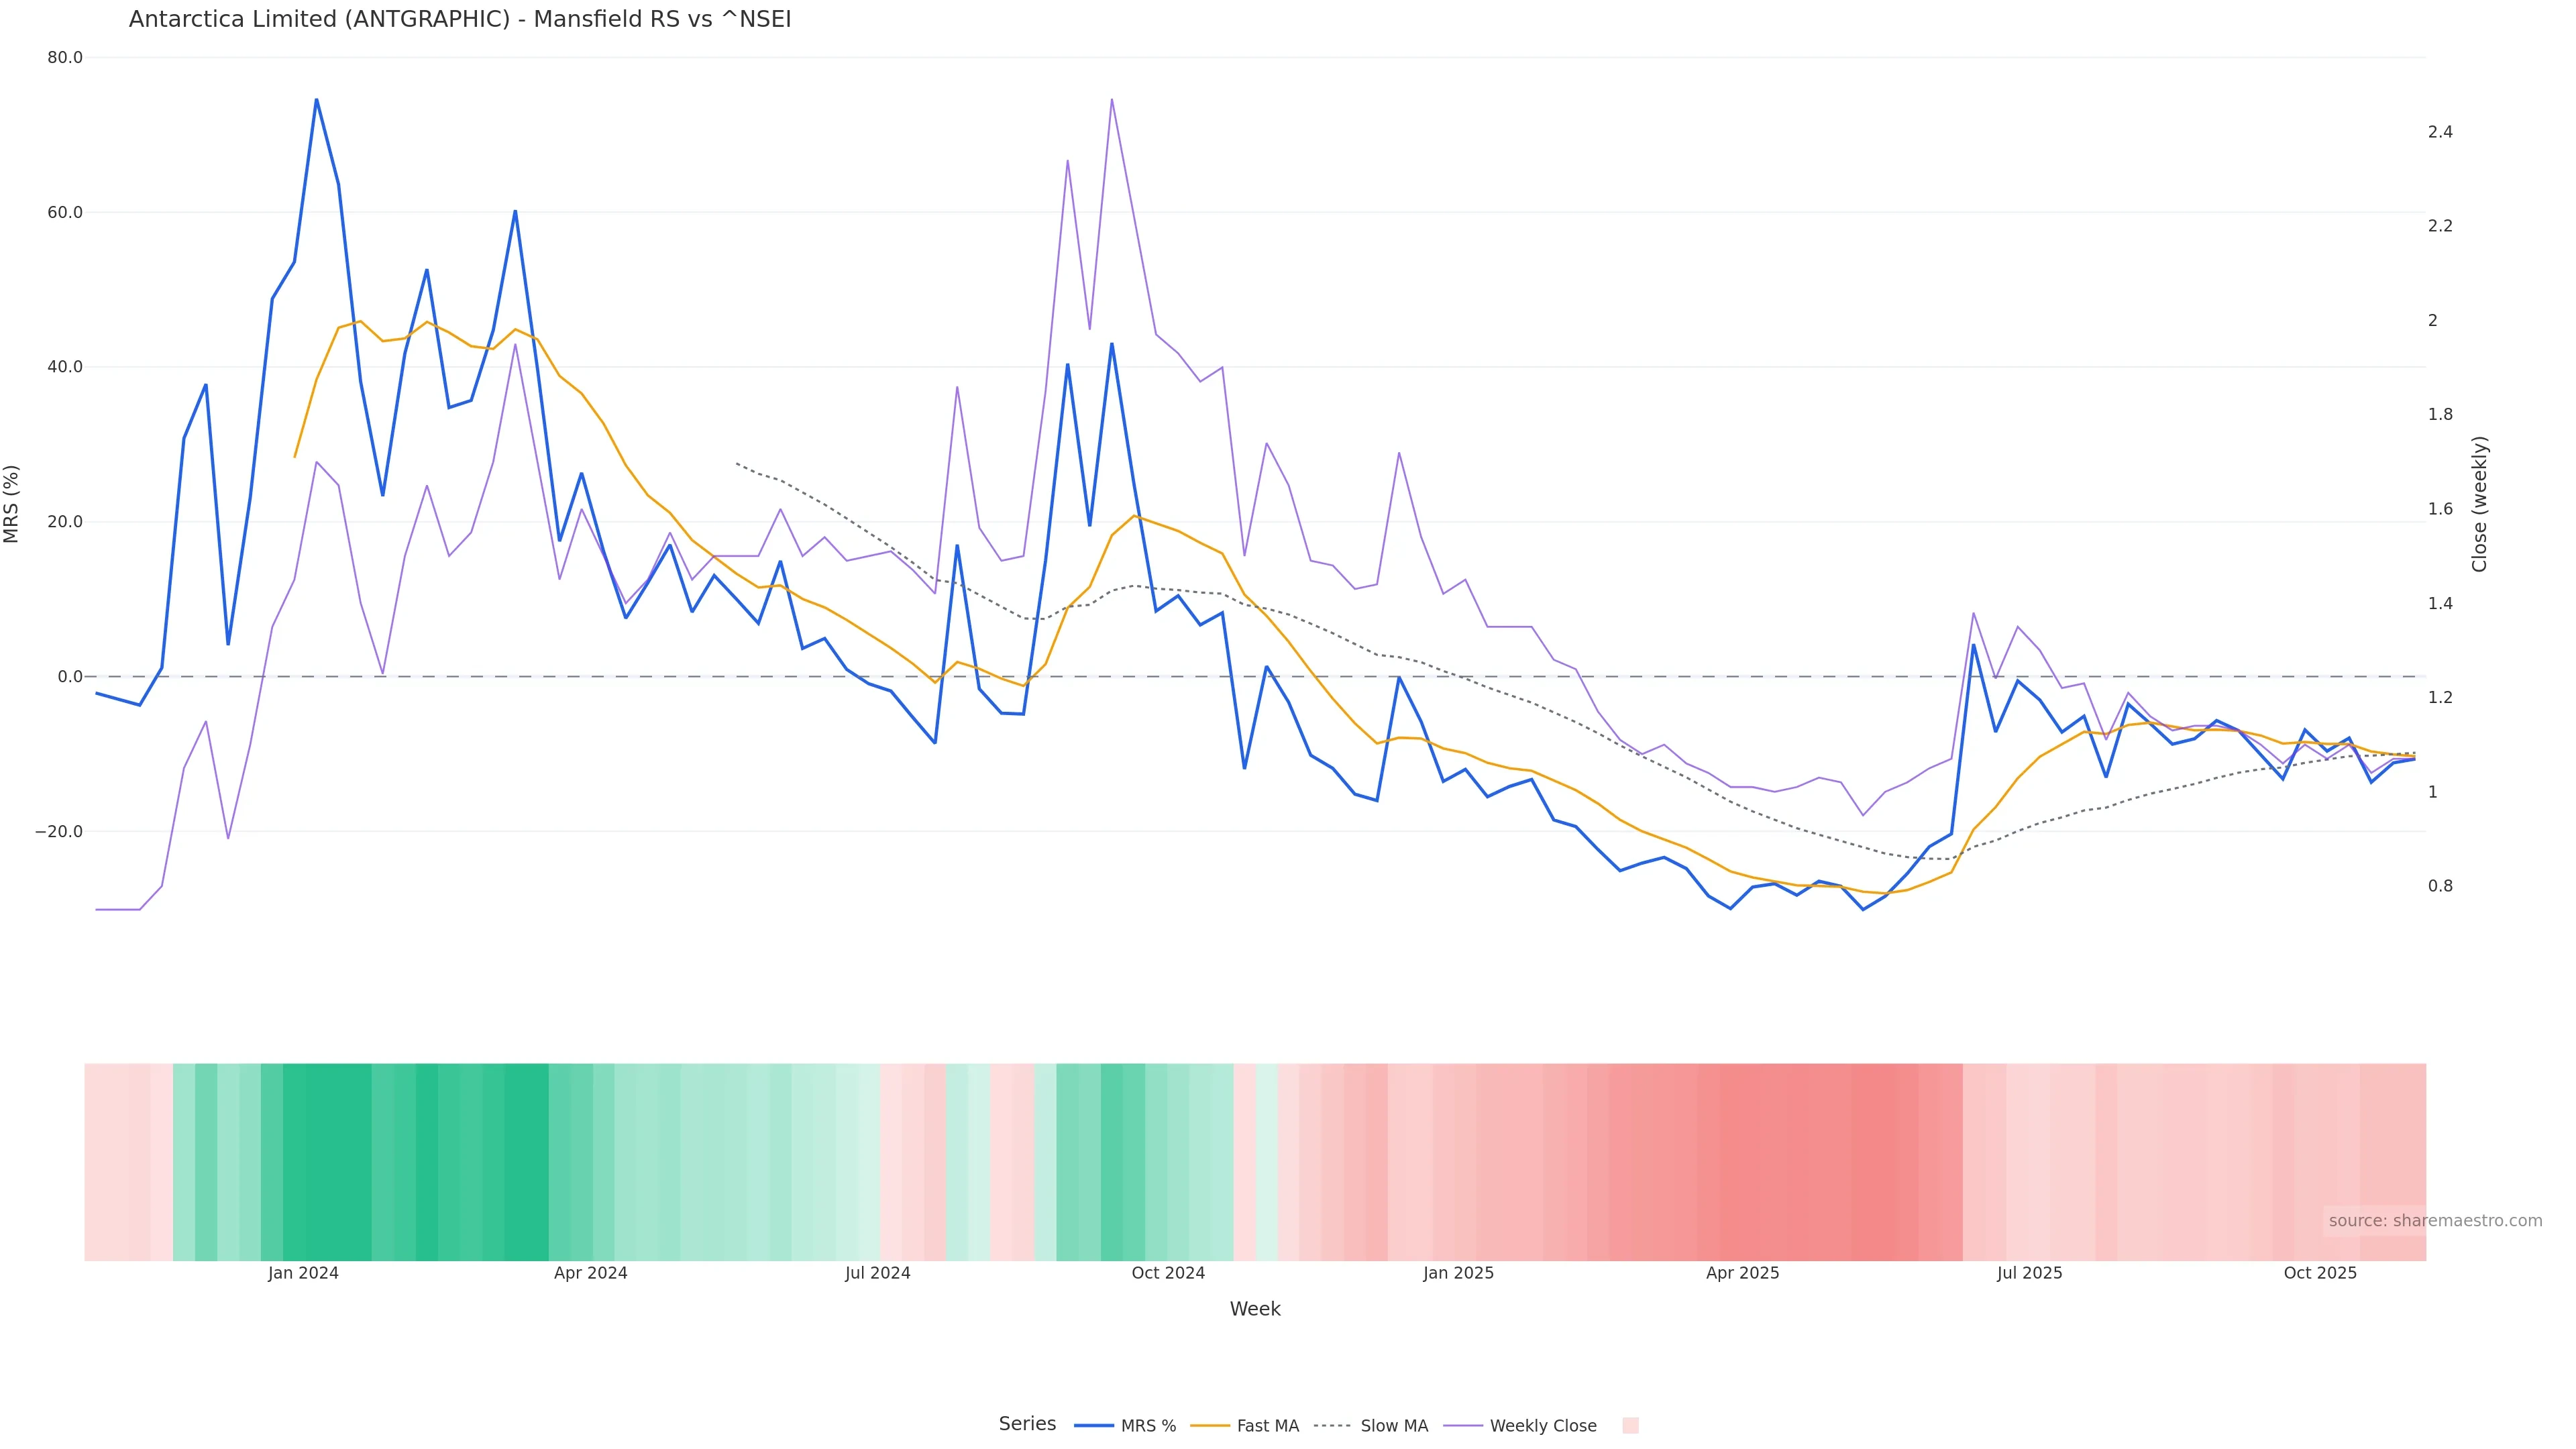Click the Apr 2025 x-axis tick label
Viewport: 2576px width, 1449px height.
1742,1273
